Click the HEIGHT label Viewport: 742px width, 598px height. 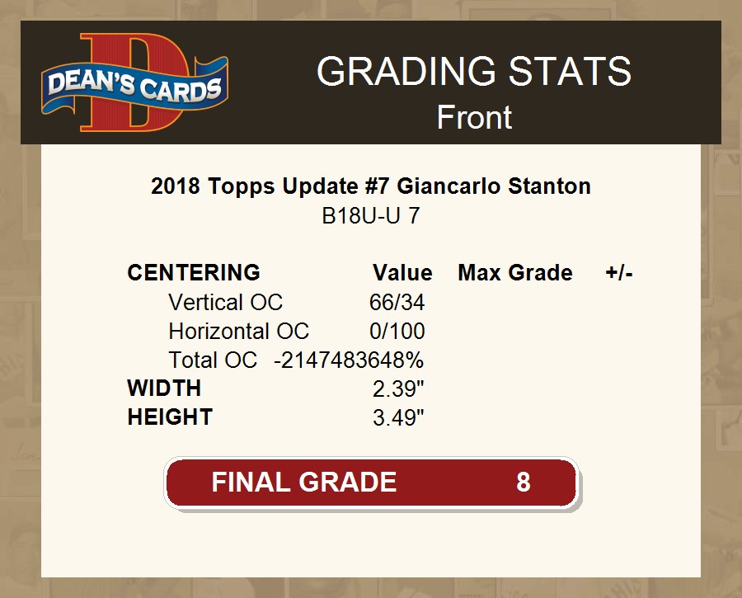point(170,417)
